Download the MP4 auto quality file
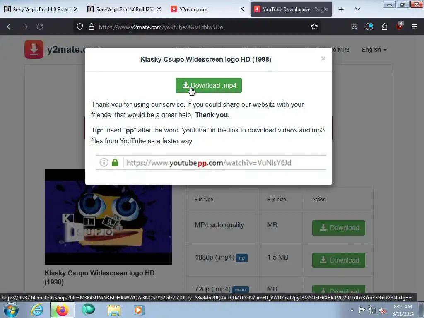The height and width of the screenshot is (318, 424). [339, 228]
